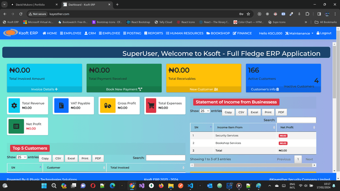The image size is (340, 191).
Task: Click the Gross Profit money icon
Action: [108, 105]
